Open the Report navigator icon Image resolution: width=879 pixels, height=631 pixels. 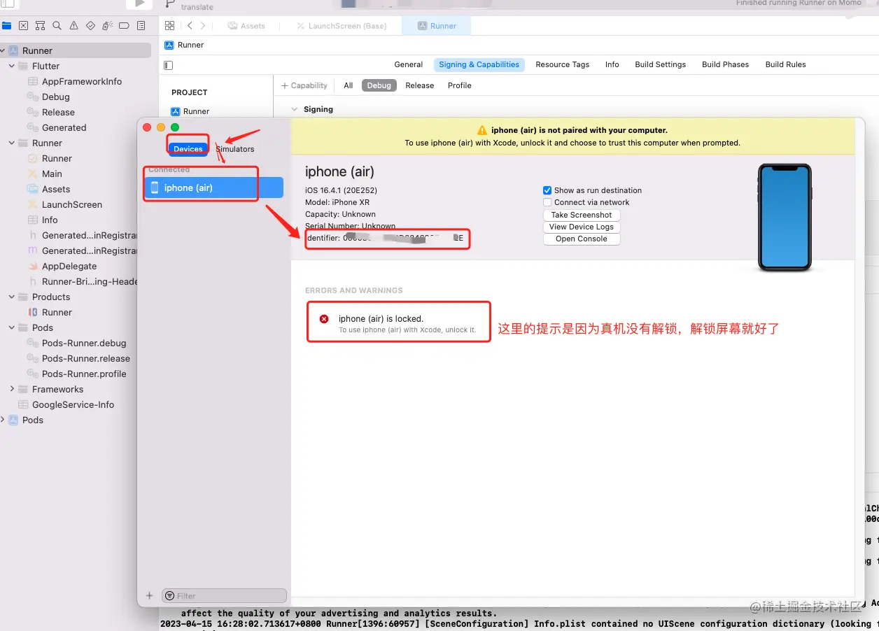[141, 26]
